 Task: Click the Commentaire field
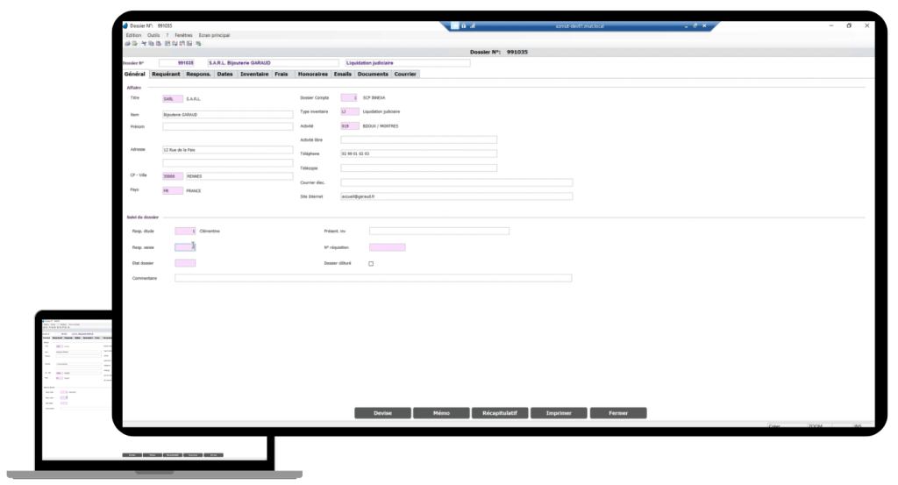click(x=374, y=278)
